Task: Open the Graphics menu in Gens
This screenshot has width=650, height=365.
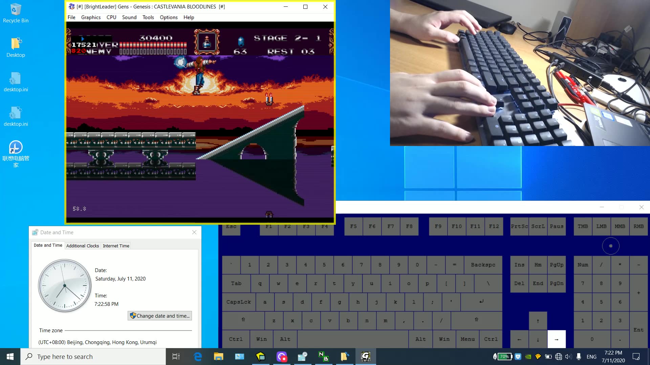Action: [91, 17]
